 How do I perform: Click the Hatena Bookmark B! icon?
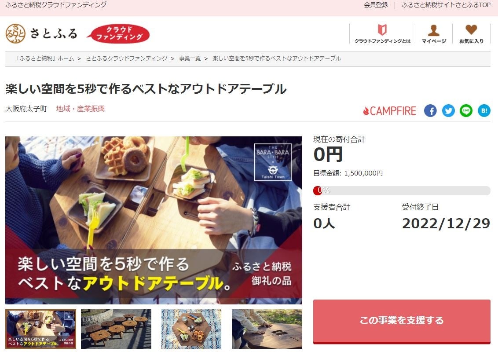coord(484,111)
